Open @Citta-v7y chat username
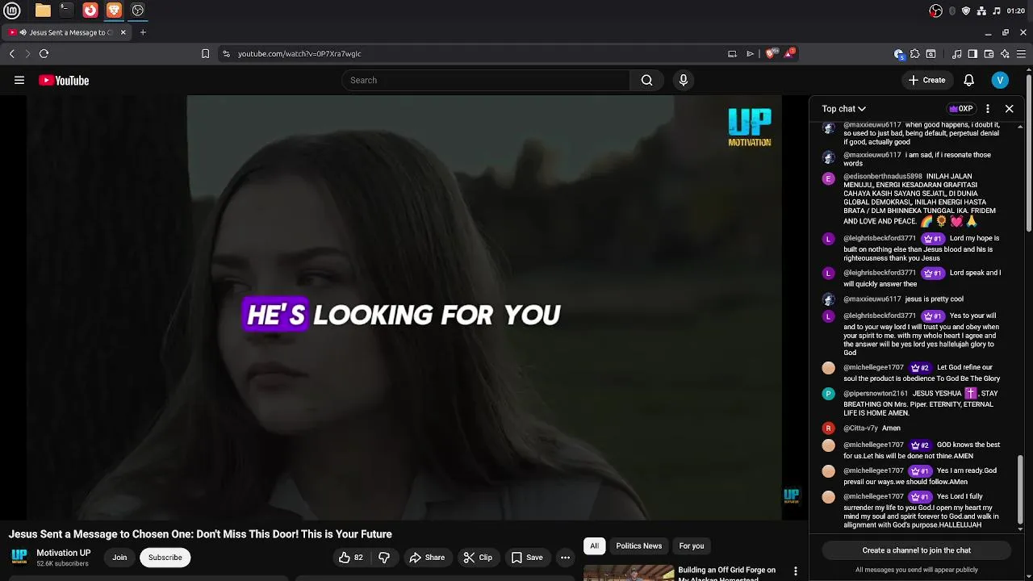The width and height of the screenshot is (1033, 581). [860, 428]
